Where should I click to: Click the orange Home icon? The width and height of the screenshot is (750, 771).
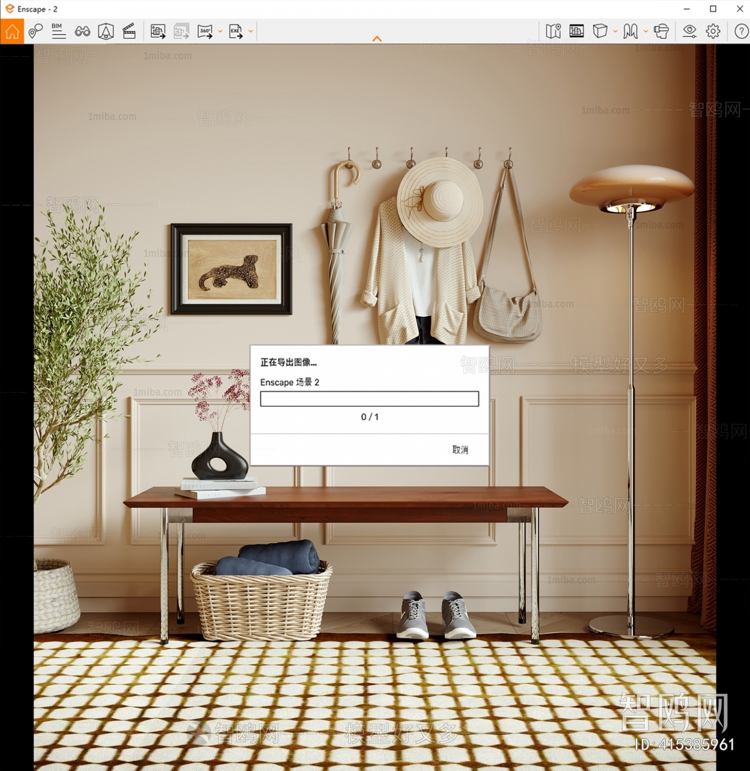pos(12,31)
